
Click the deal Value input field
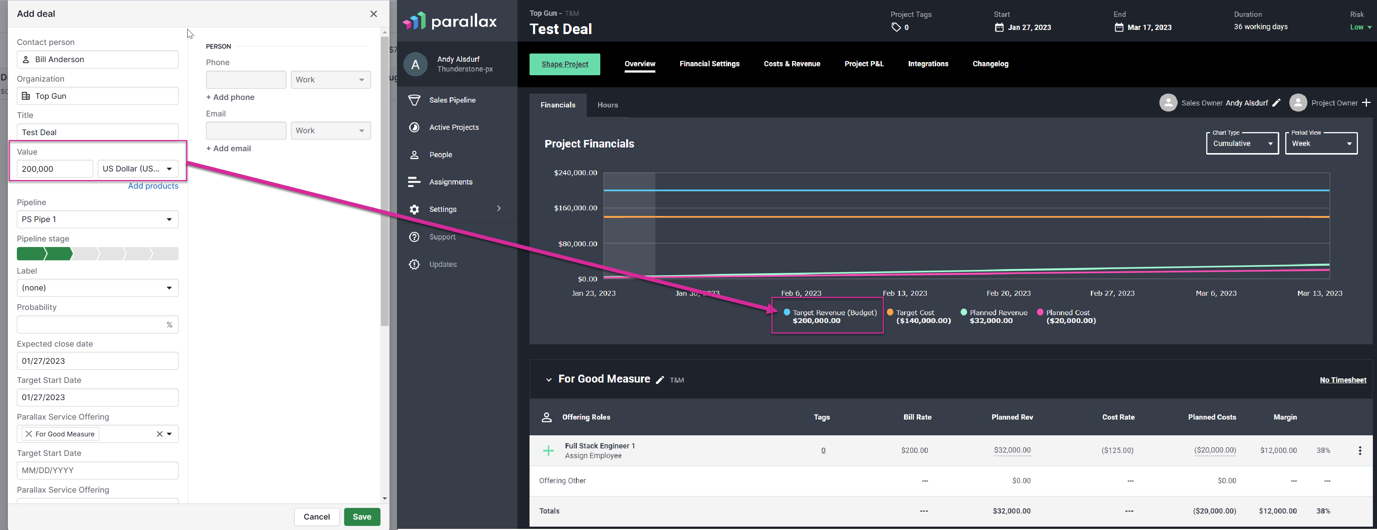[55, 169]
